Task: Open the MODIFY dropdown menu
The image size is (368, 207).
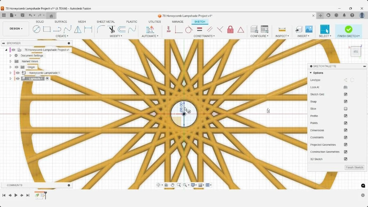Action: pyautogui.click(x=116, y=36)
